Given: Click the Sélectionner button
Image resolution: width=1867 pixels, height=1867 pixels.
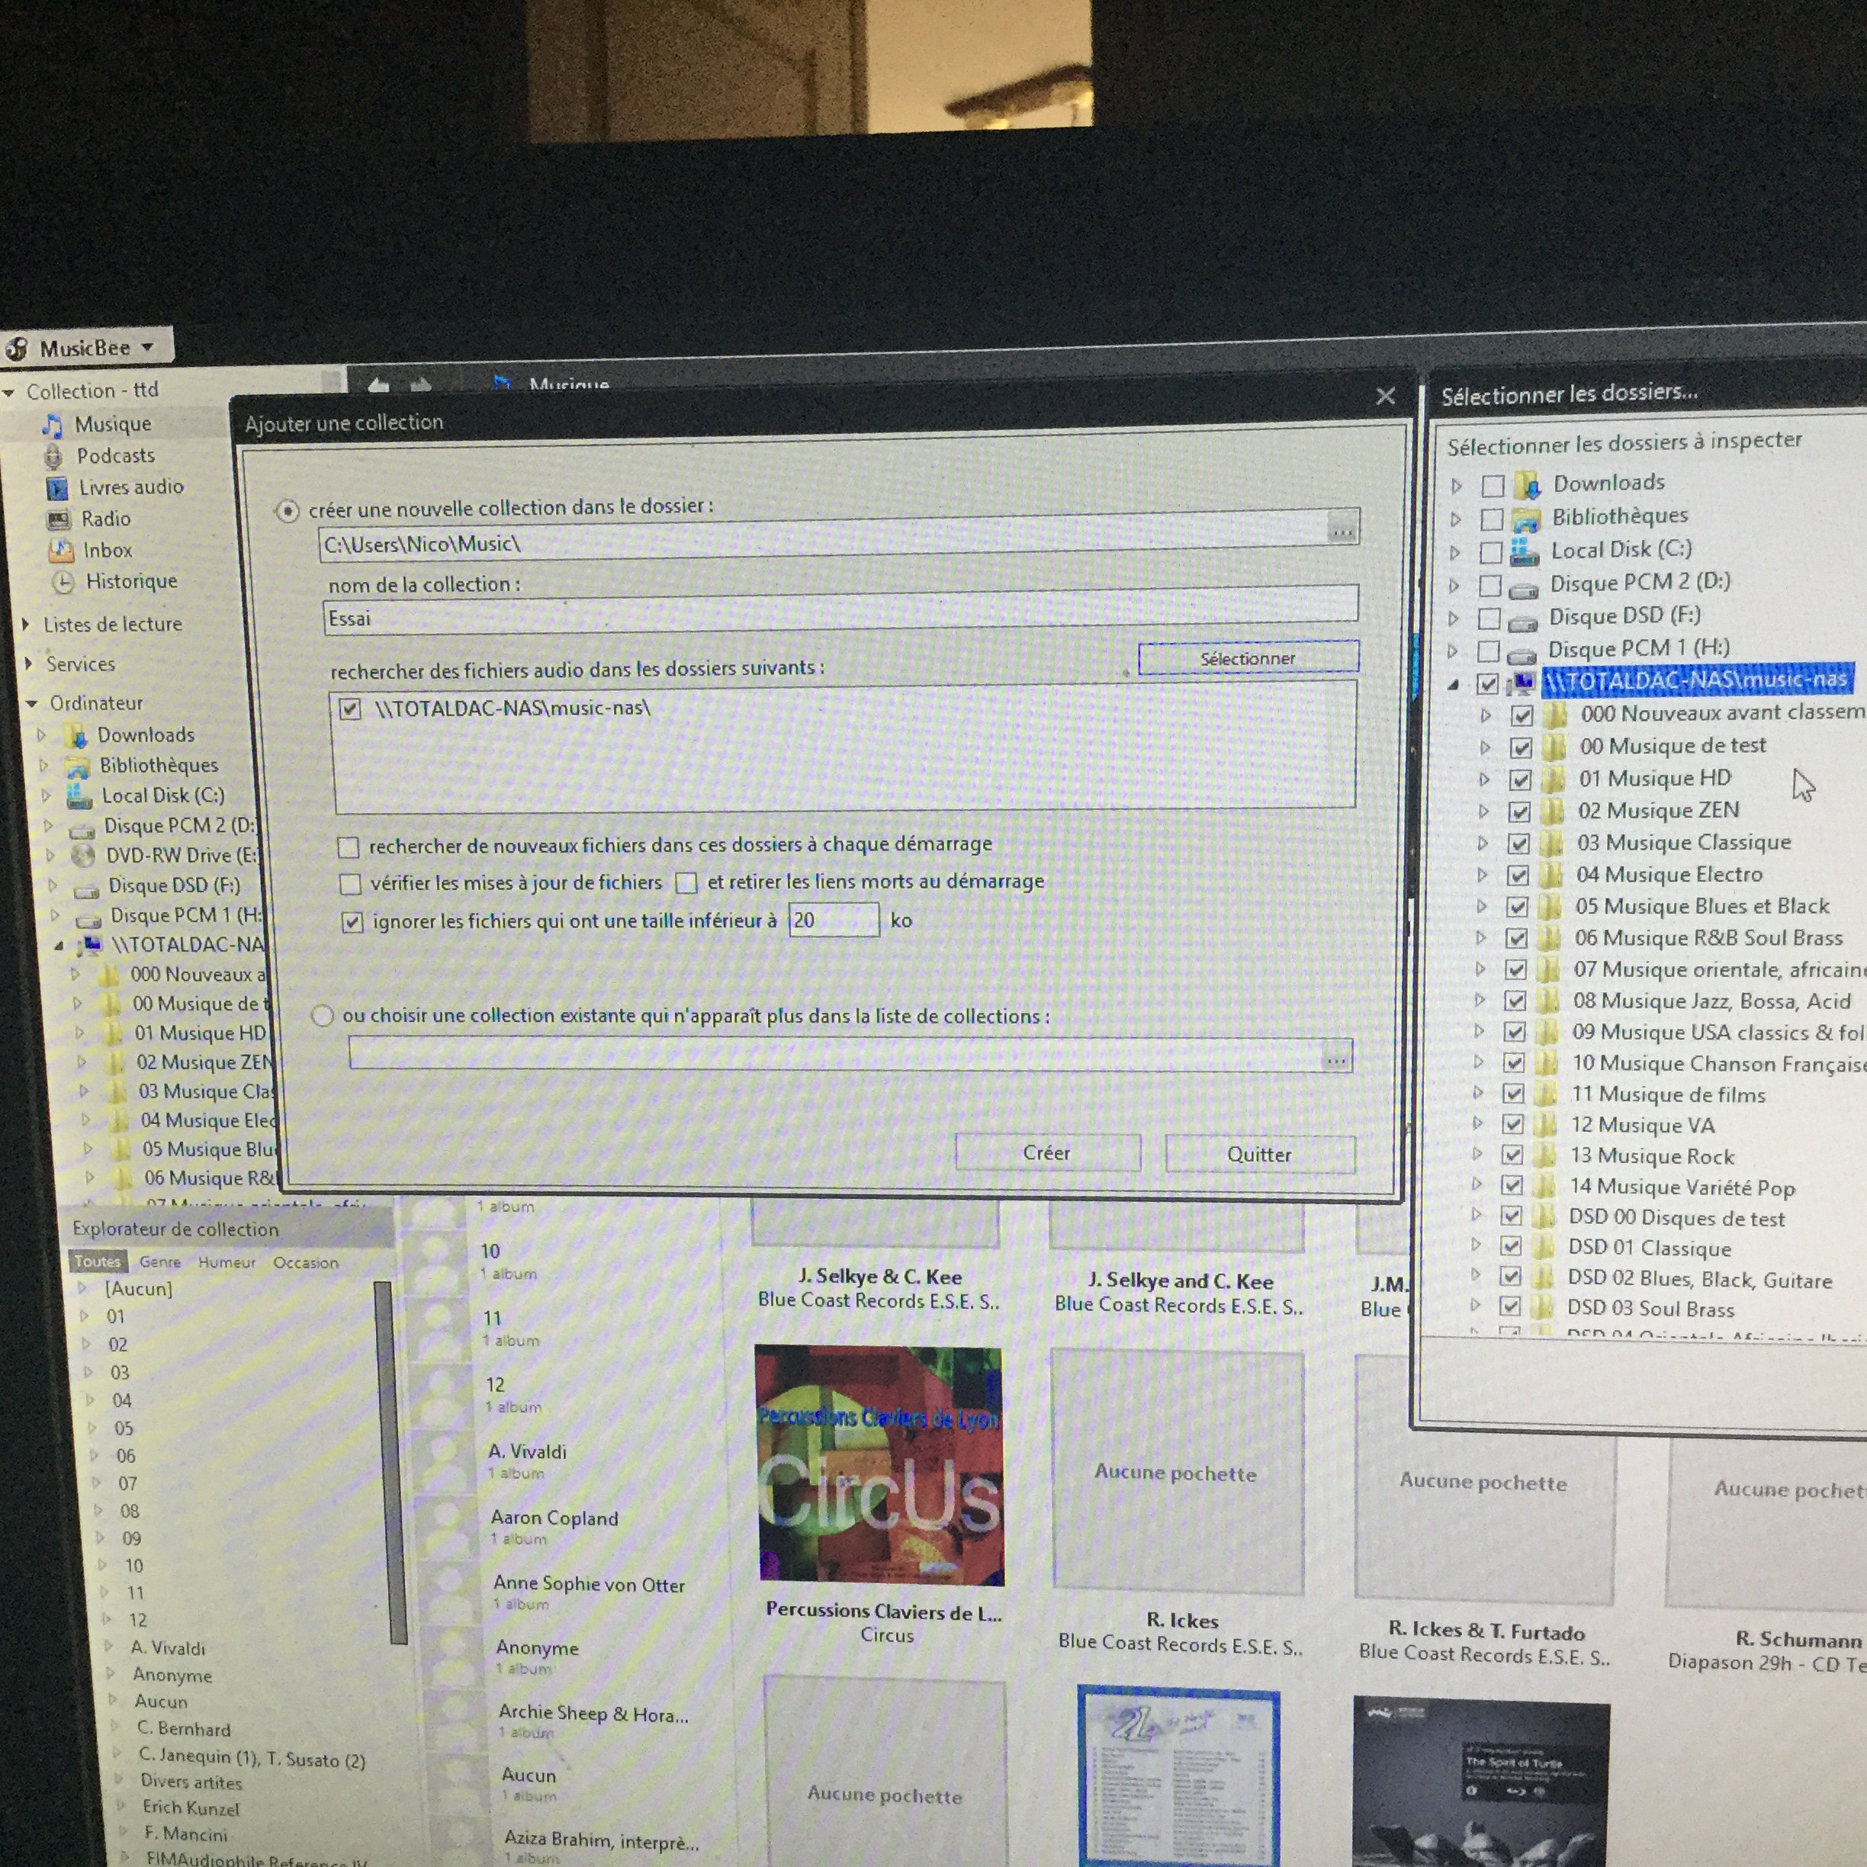Looking at the screenshot, I should [x=1248, y=658].
